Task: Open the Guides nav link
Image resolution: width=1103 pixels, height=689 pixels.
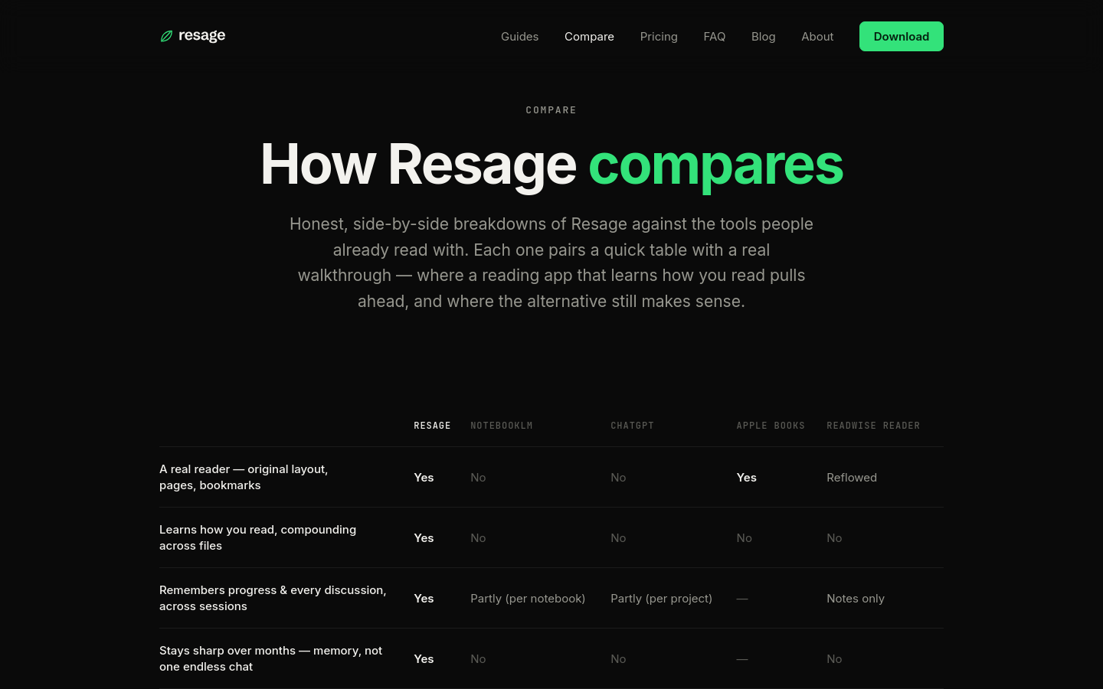Action: point(519,37)
